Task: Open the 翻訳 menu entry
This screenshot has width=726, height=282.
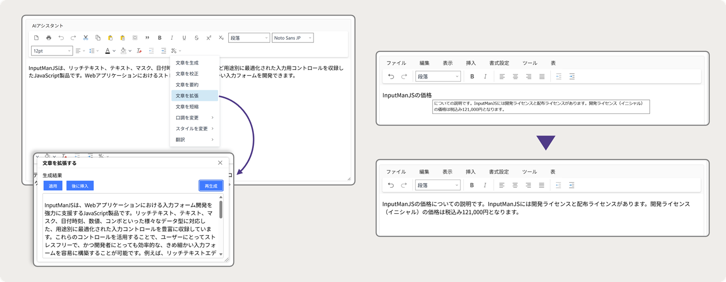Action: [194, 140]
